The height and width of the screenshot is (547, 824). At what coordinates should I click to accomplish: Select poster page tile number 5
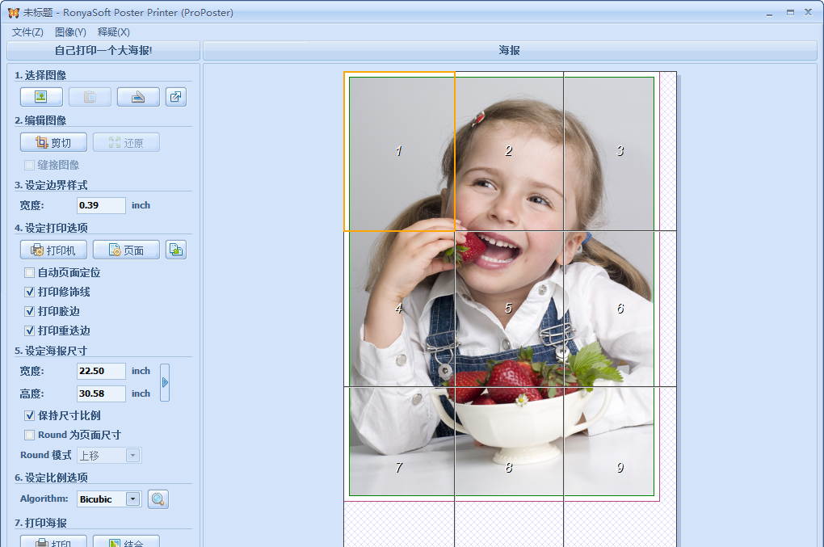[x=508, y=308]
